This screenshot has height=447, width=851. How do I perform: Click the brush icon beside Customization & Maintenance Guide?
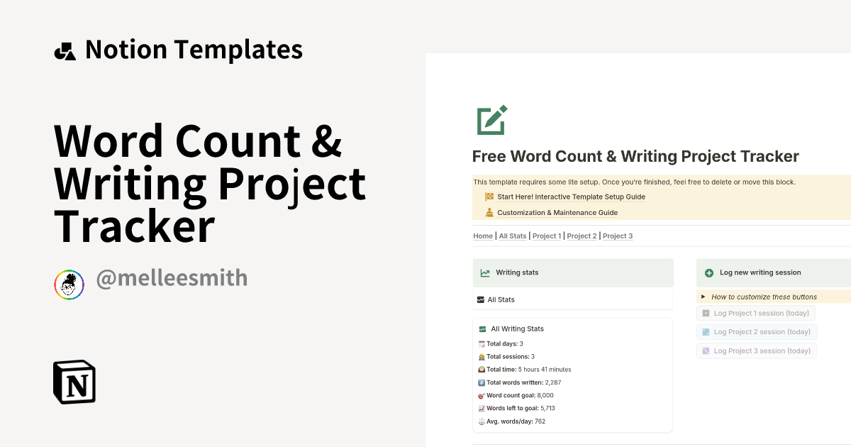(x=489, y=211)
